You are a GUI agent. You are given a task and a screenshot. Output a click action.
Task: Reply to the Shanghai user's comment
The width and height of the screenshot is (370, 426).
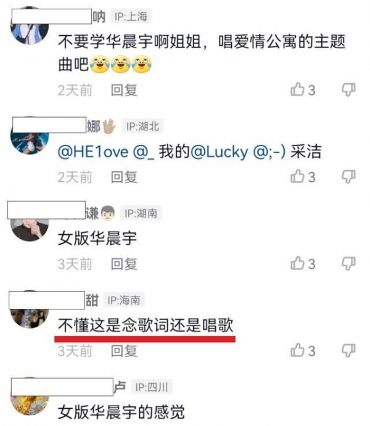tap(124, 90)
